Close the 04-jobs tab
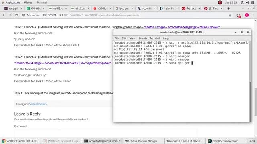 tap(44, 8)
